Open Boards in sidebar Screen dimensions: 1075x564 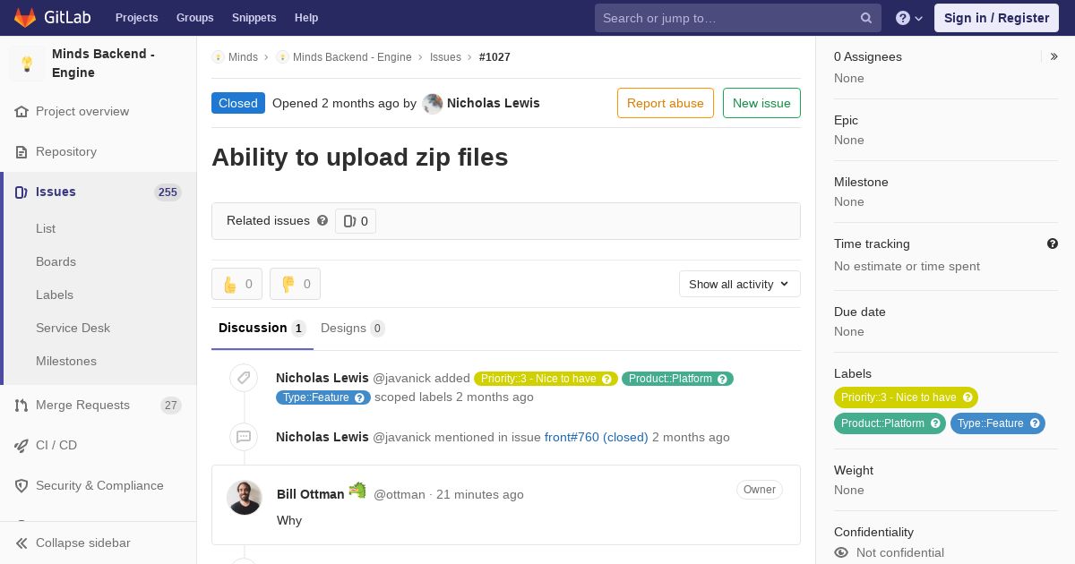tap(56, 262)
